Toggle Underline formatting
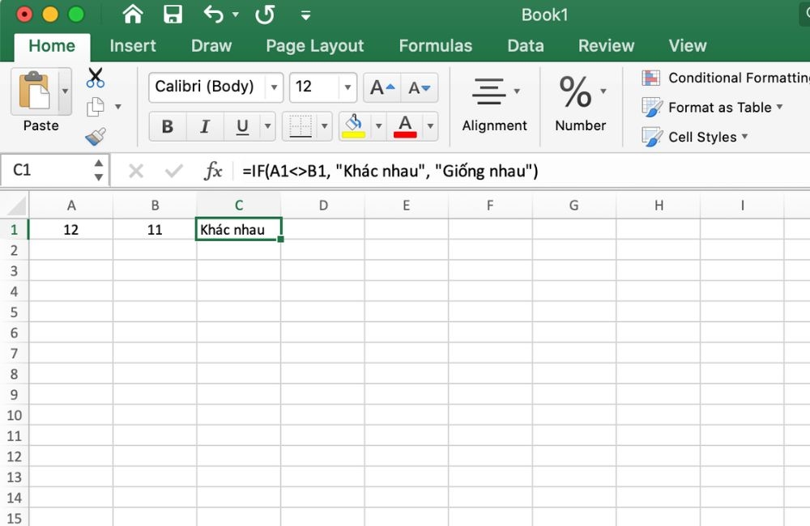Screen dimensions: 810x526 tap(242, 126)
